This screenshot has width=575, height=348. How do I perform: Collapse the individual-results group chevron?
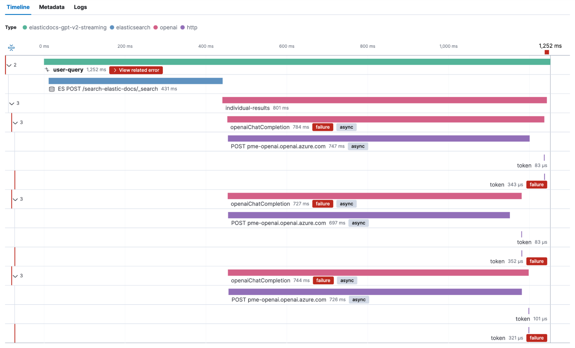[12, 103]
